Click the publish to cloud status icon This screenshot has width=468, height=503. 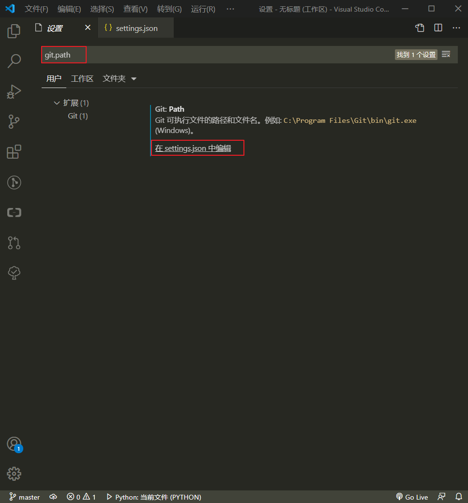click(x=53, y=497)
